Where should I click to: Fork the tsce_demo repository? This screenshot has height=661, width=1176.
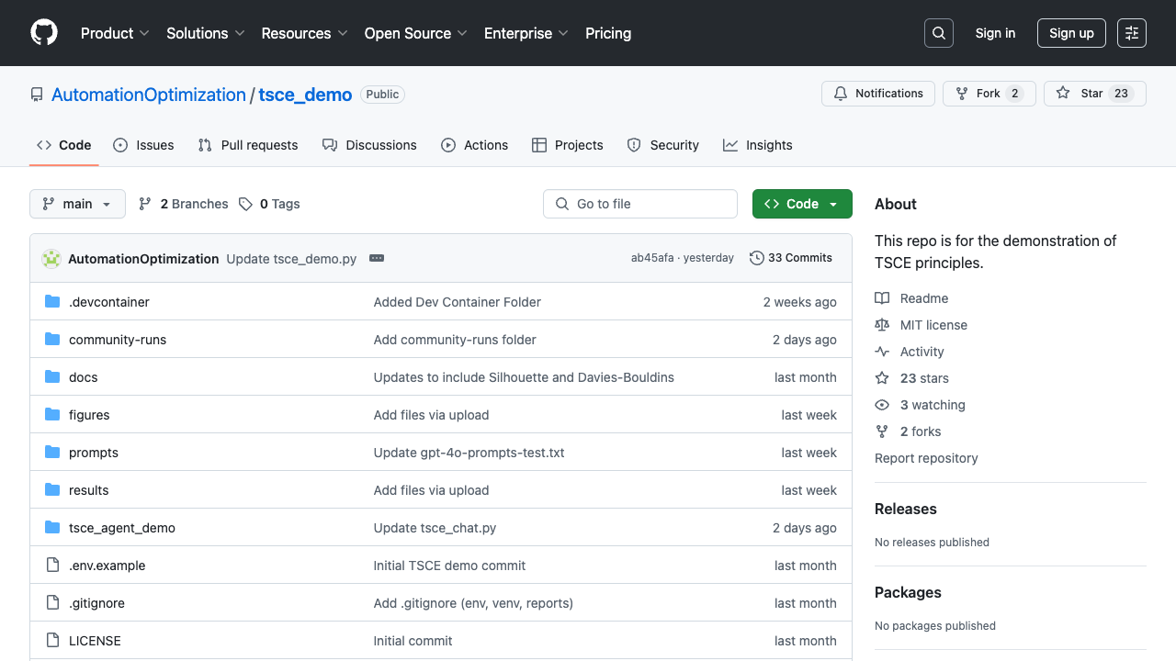pos(989,94)
